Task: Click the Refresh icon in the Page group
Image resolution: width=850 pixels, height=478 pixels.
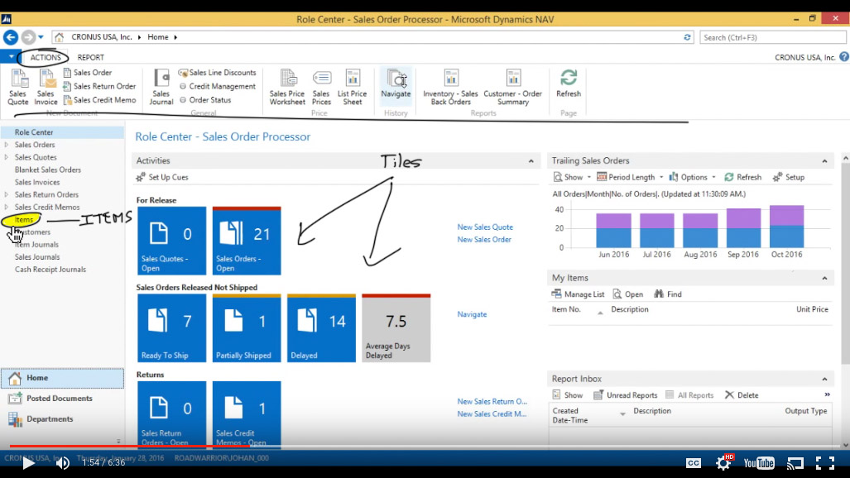Action: pos(568,84)
